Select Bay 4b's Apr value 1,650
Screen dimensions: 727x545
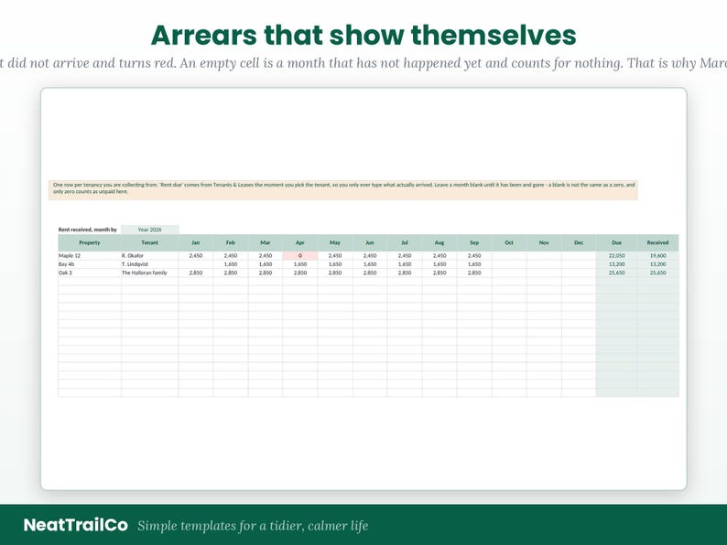click(300, 264)
